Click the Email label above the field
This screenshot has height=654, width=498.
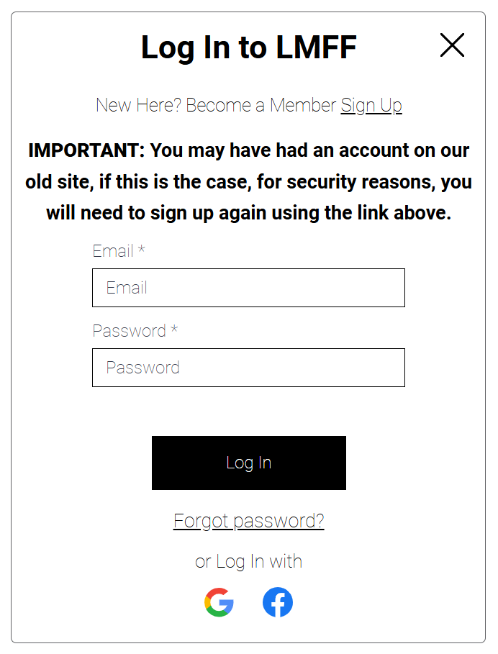click(x=117, y=251)
